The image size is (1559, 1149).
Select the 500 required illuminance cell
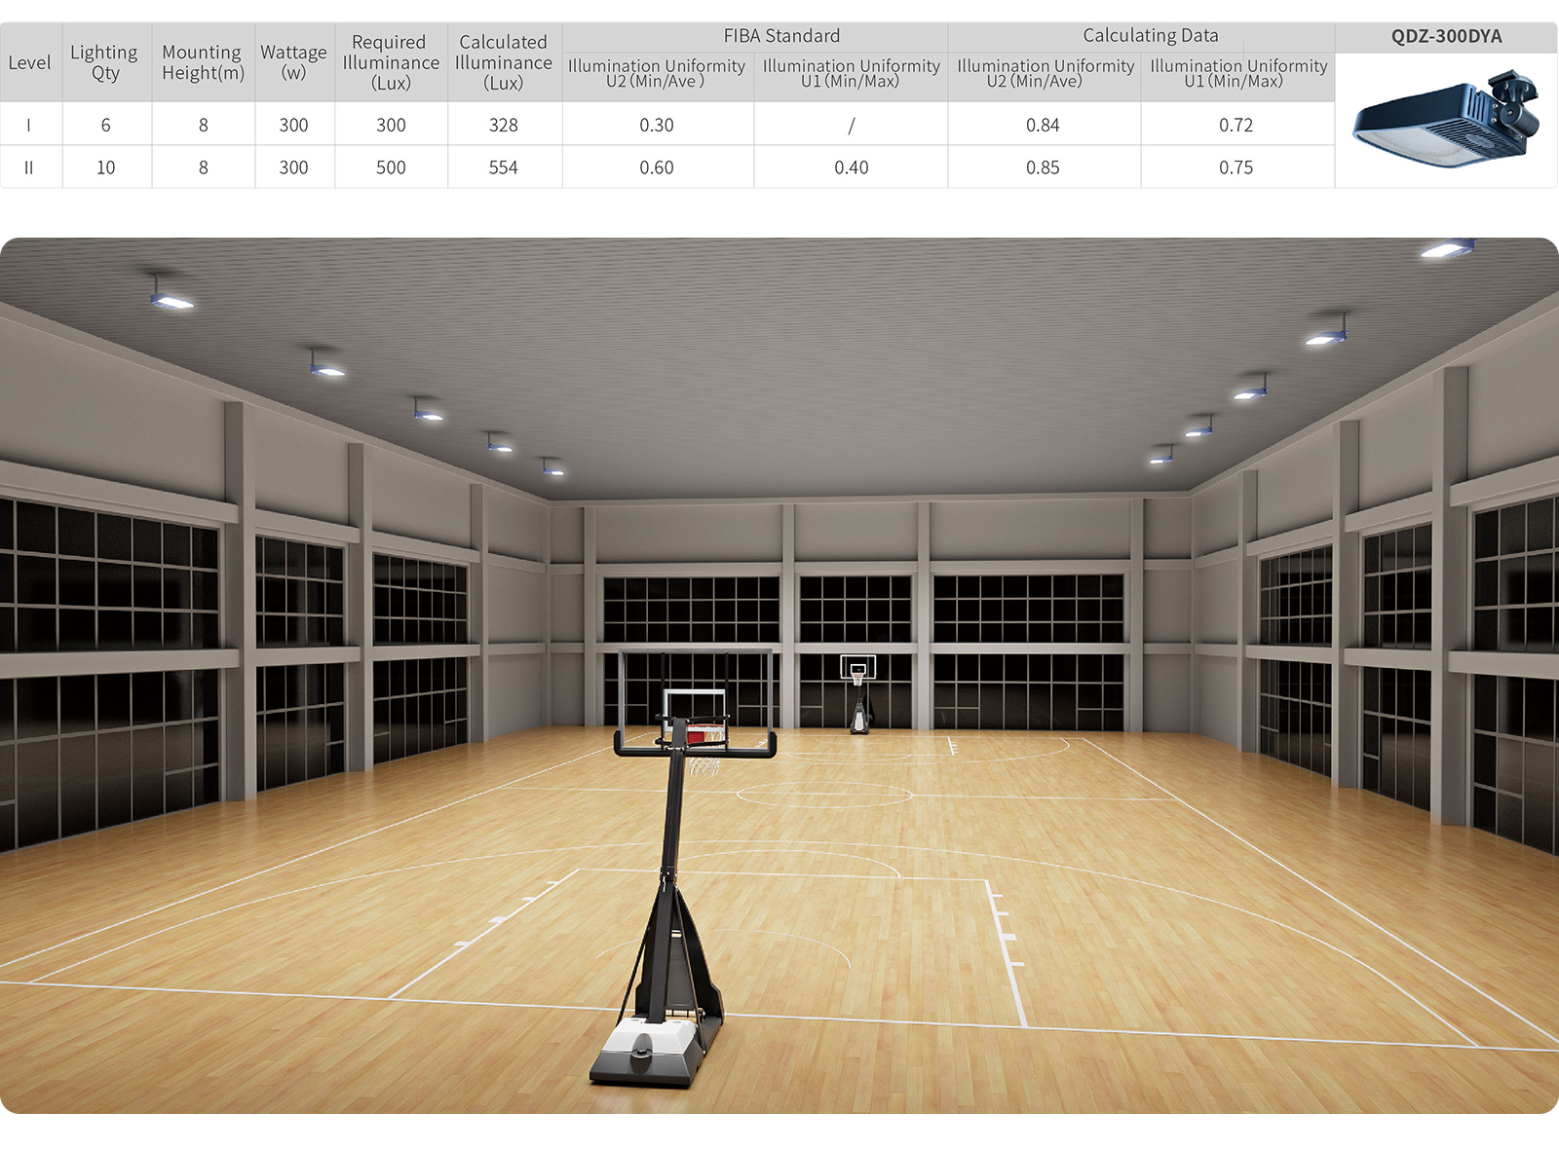pos(391,167)
